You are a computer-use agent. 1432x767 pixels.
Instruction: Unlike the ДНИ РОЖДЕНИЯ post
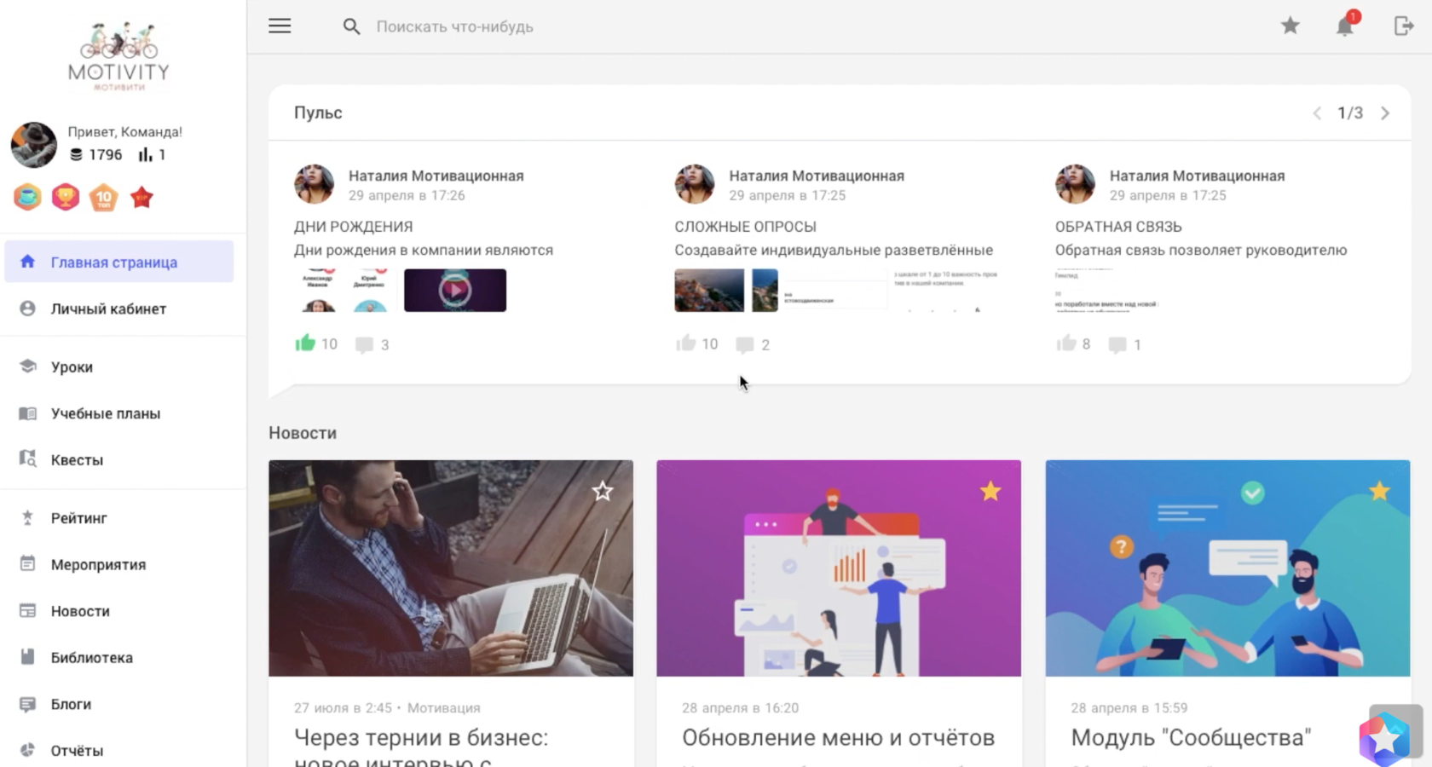tap(305, 343)
